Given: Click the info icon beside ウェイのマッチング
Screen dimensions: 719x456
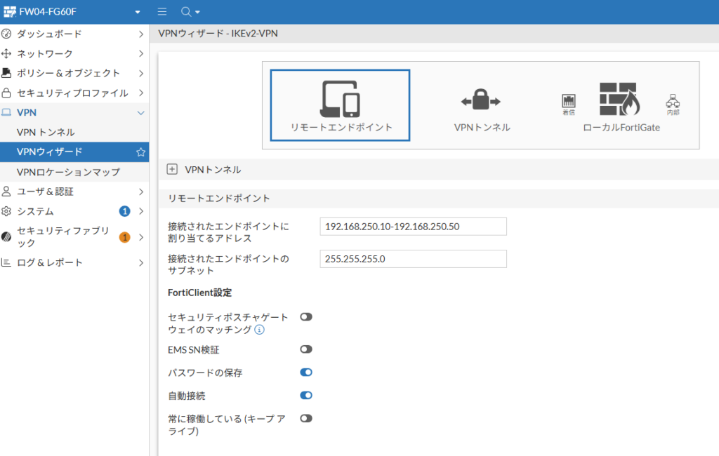Looking at the screenshot, I should [260, 330].
